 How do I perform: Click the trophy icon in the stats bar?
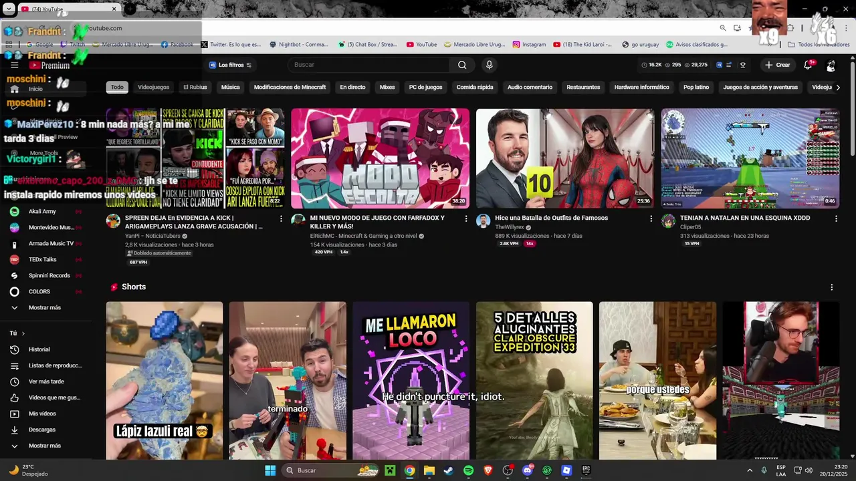[x=742, y=65]
